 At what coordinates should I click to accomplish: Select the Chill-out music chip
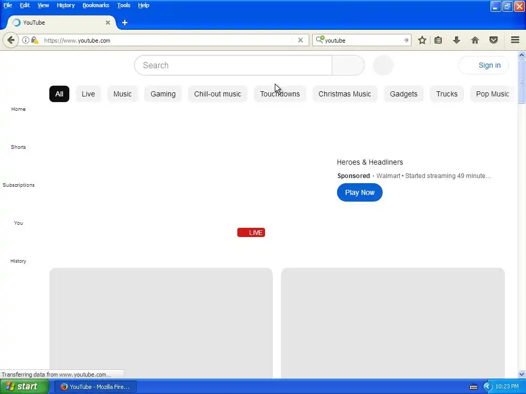coord(217,94)
